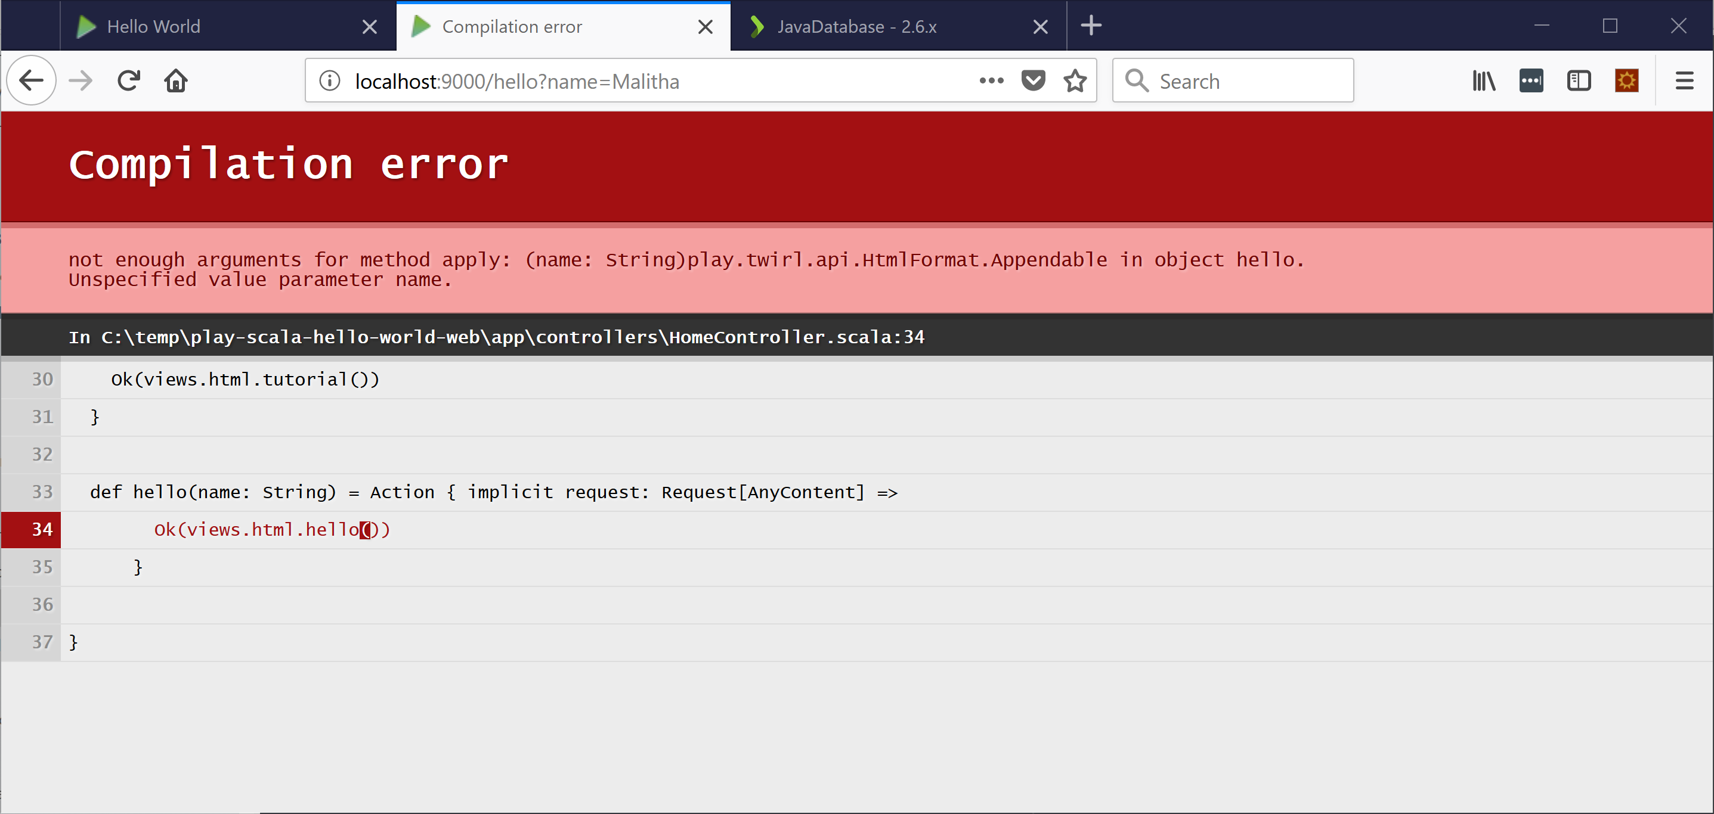The width and height of the screenshot is (1714, 814).
Task: Open the page actions three-dot menu
Action: [991, 80]
